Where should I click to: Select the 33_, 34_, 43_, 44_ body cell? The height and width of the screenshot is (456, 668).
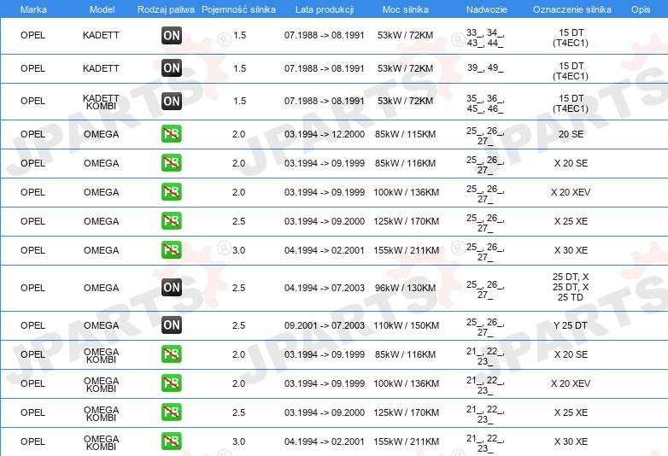point(485,38)
